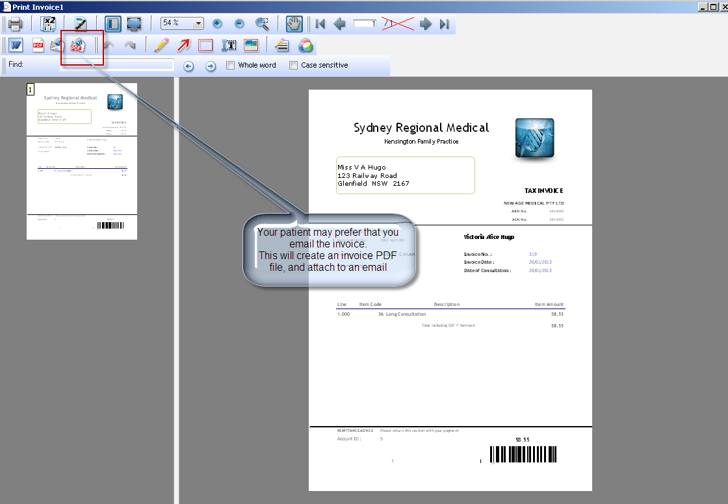Enable the Whole word checkbox
Image resolution: width=728 pixels, height=504 pixels.
[230, 66]
